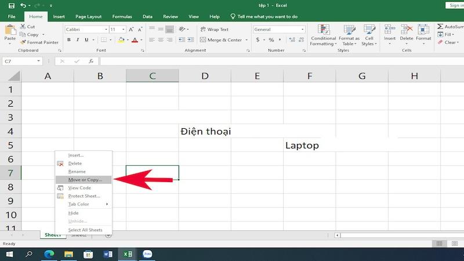The width and height of the screenshot is (464, 261).
Task: Click the Cut scissors icon
Action: pyautogui.click(x=23, y=26)
